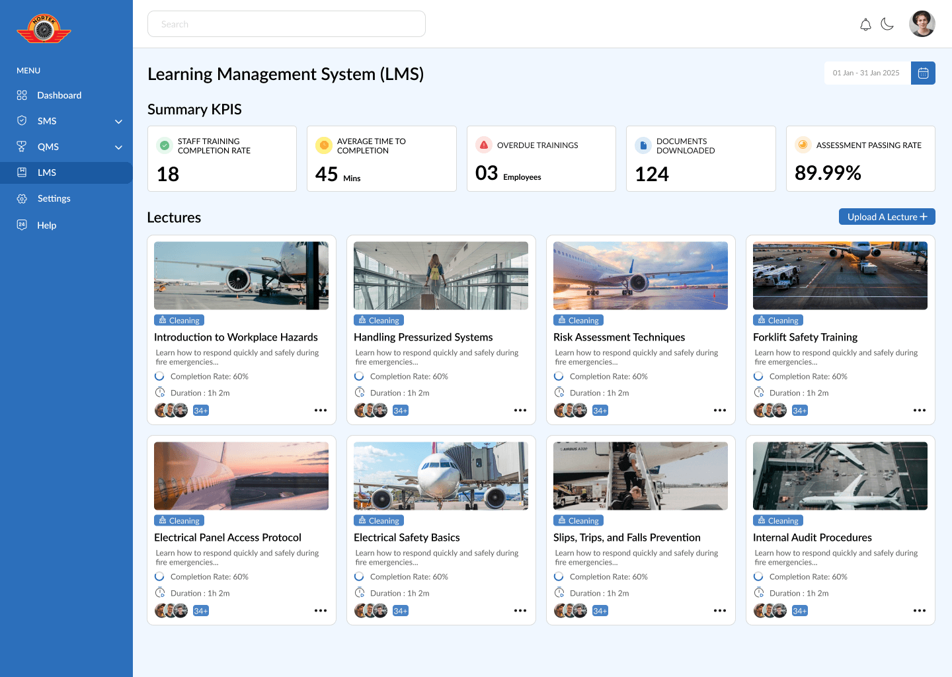952x677 pixels.
Task: Click the Overdue Trainings warning icon
Action: pyautogui.click(x=484, y=145)
